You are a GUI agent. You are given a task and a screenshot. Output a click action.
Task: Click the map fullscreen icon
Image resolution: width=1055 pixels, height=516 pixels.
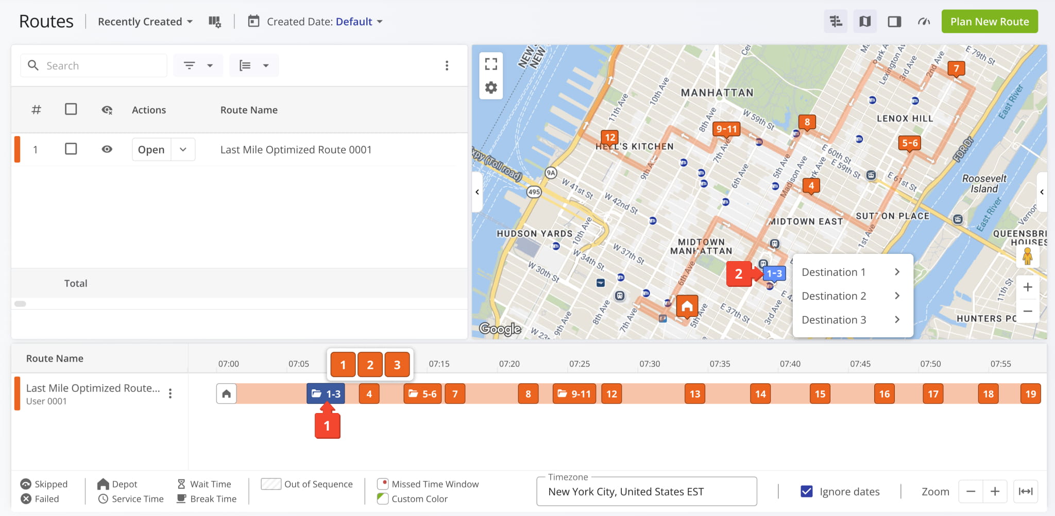[x=491, y=64]
